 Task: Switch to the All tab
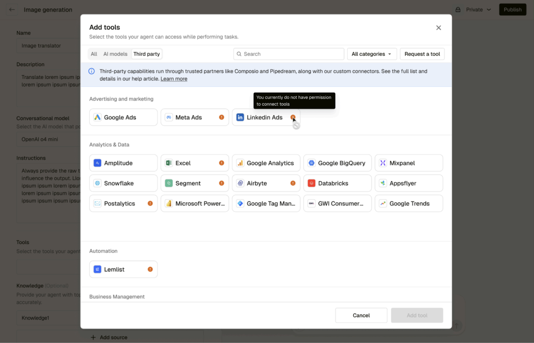(94, 54)
